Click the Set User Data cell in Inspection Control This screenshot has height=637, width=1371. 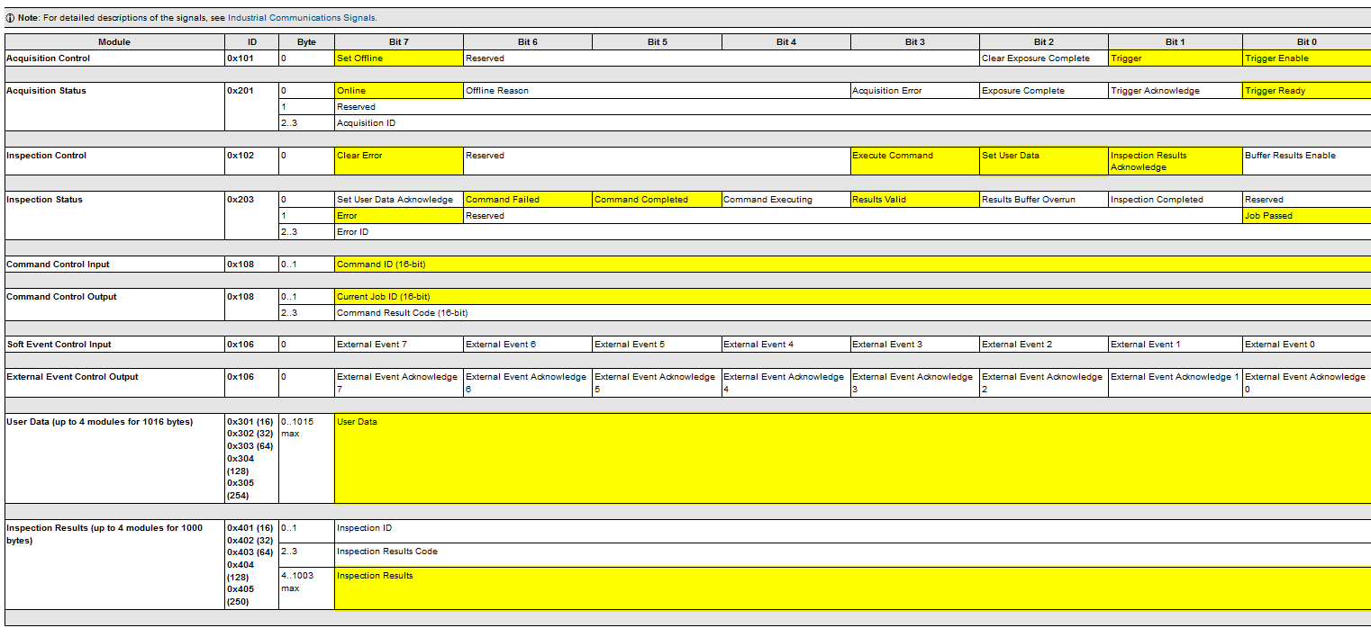pyautogui.click(x=1044, y=161)
